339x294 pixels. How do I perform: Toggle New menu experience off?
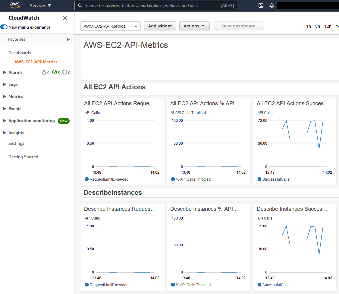coord(3,27)
